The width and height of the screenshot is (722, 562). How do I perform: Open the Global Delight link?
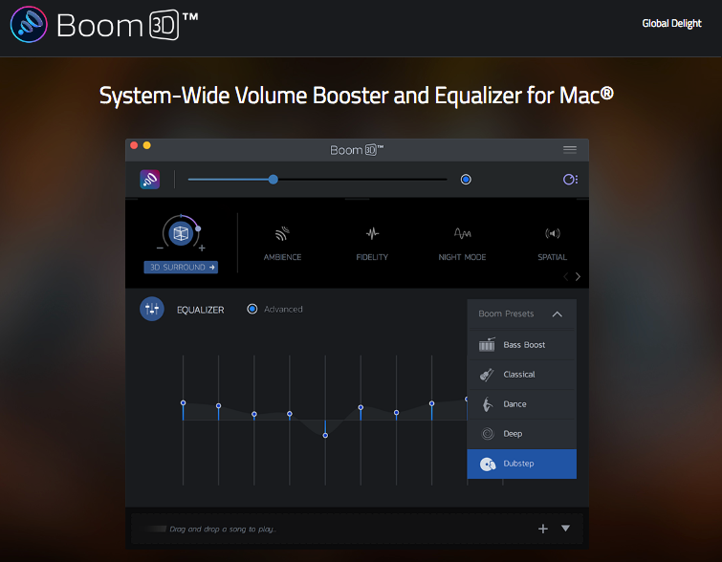click(671, 24)
